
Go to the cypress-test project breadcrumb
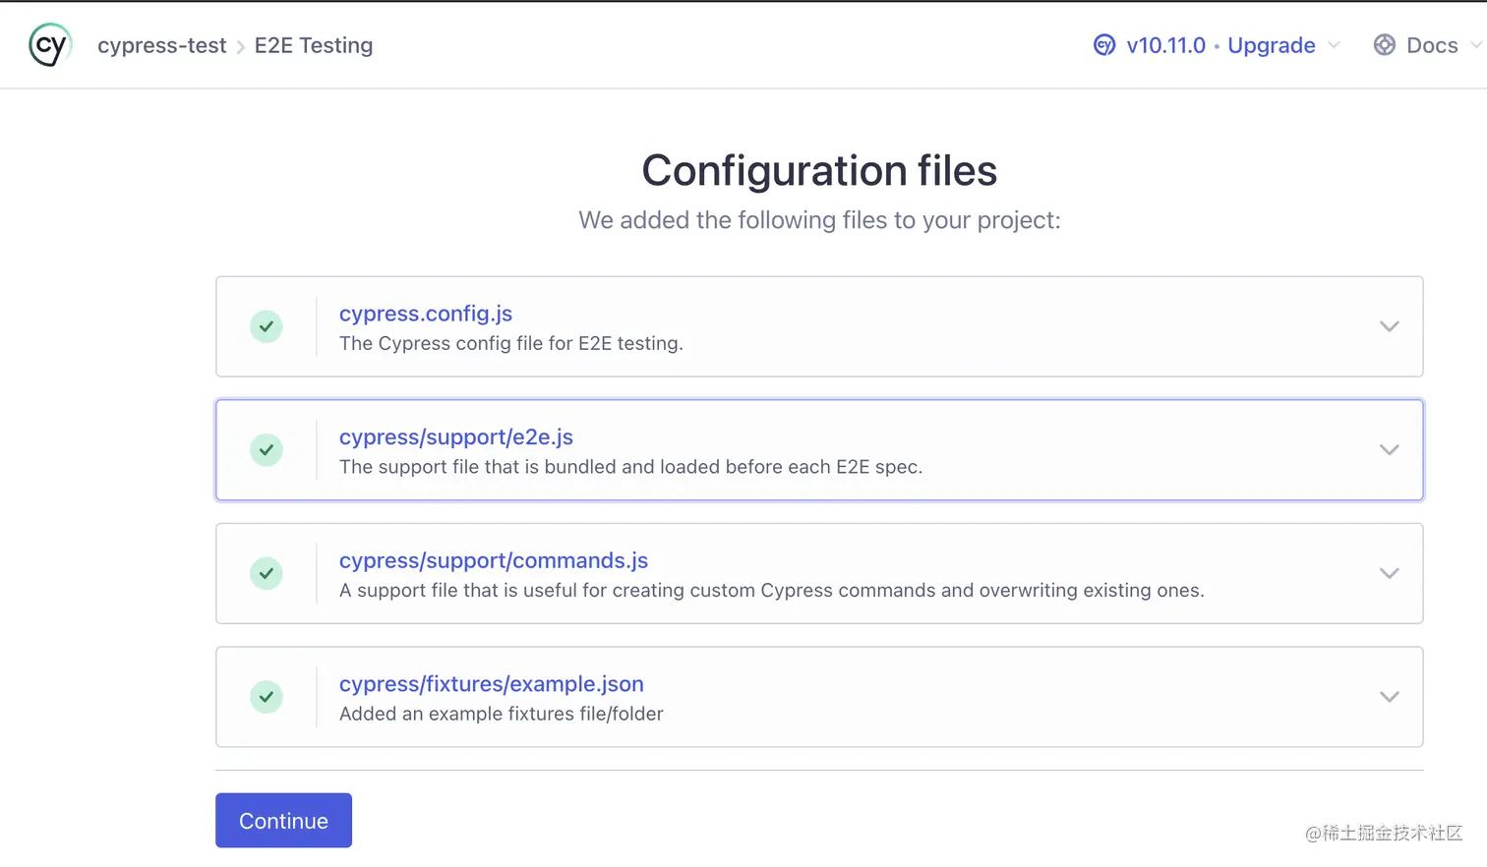pos(162,45)
